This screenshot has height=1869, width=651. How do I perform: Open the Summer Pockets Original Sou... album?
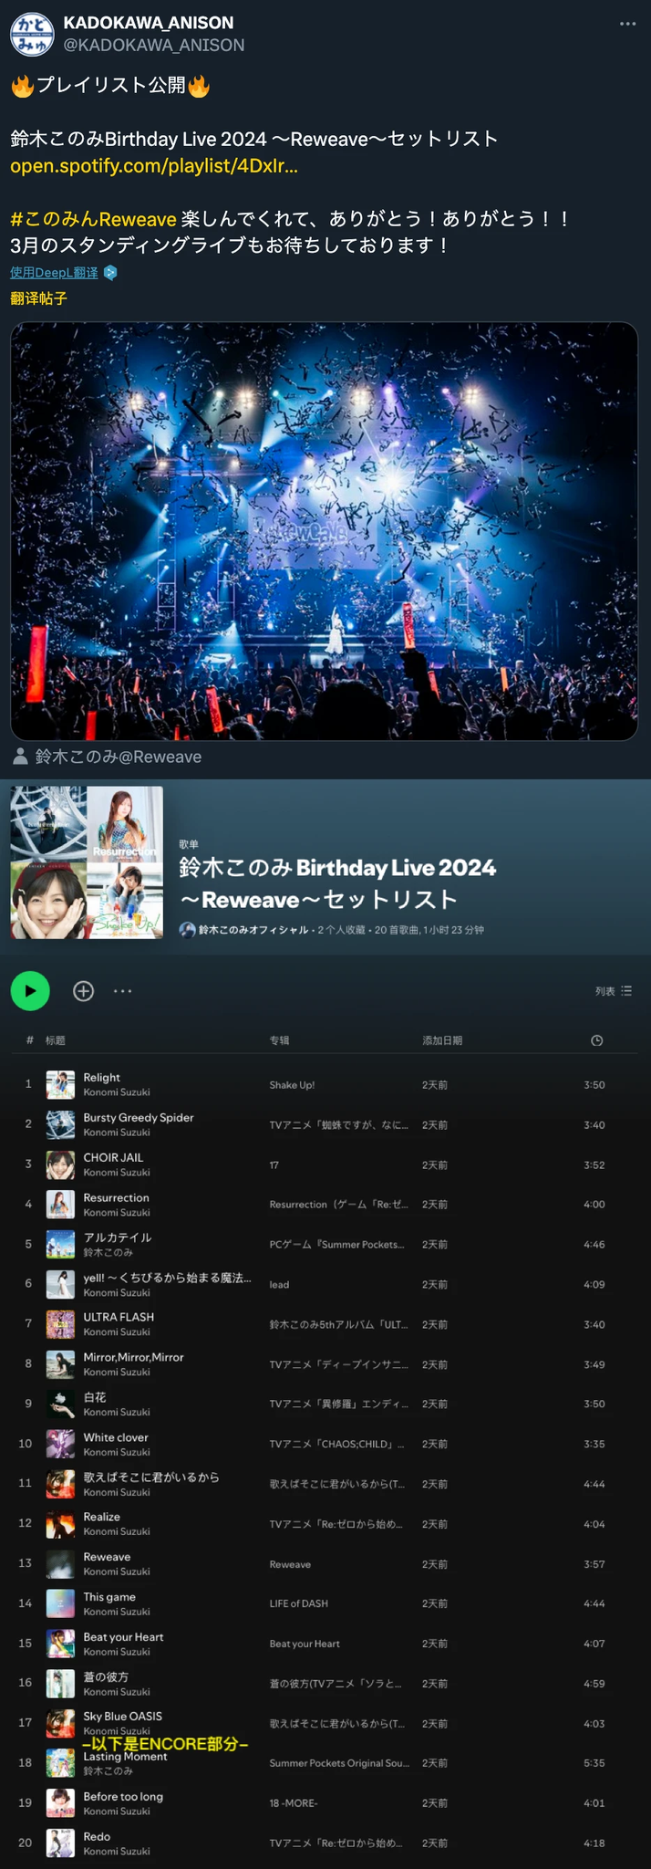coord(339,1763)
